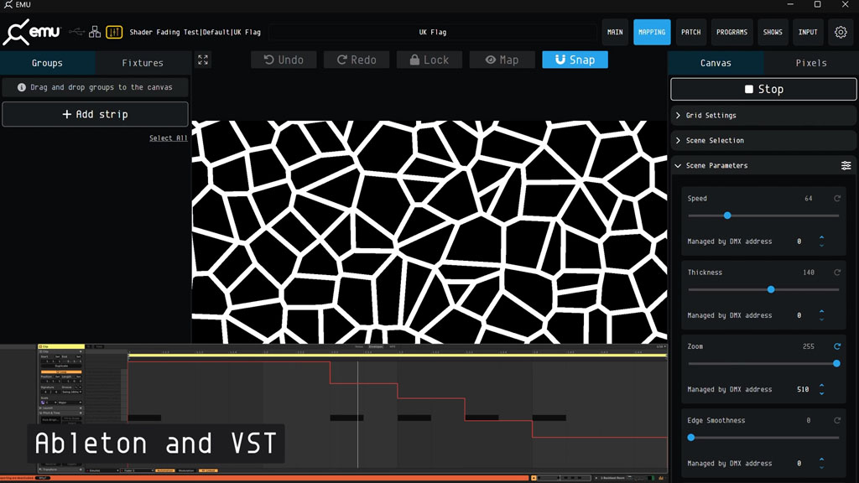This screenshot has width=859, height=483.
Task: Open the network devices icon
Action: [95, 32]
